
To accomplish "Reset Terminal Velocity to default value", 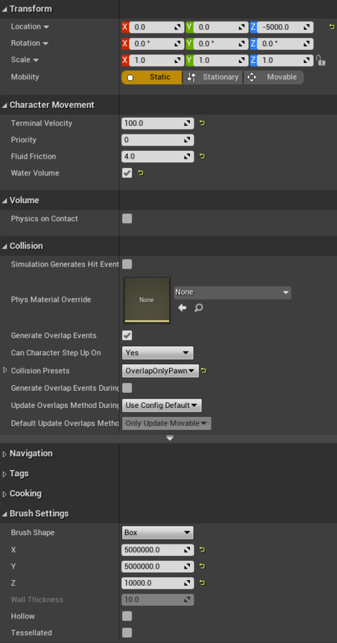I will coord(202,123).
